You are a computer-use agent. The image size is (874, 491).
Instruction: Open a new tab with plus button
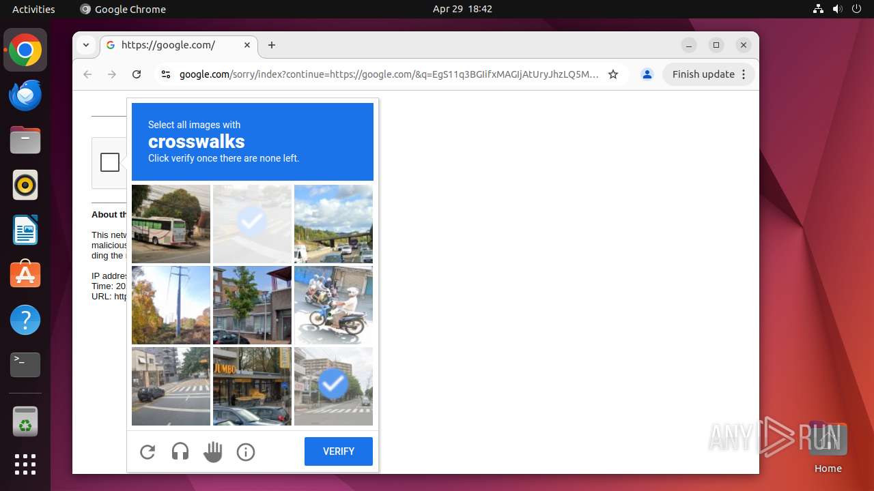tap(272, 45)
